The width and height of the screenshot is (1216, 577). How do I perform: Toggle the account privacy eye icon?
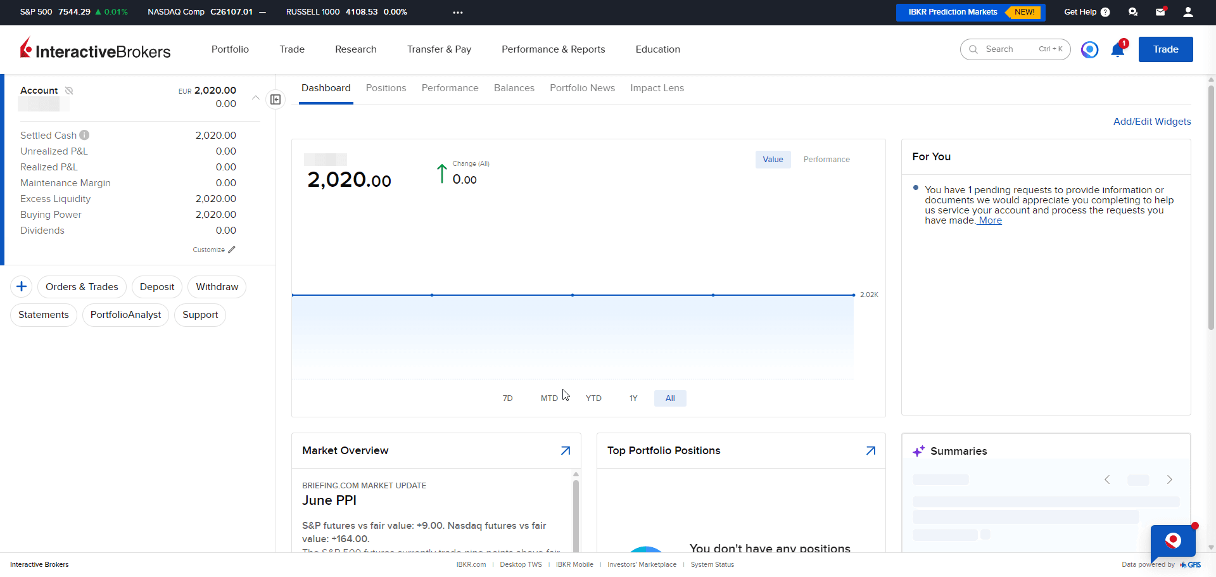click(x=69, y=91)
